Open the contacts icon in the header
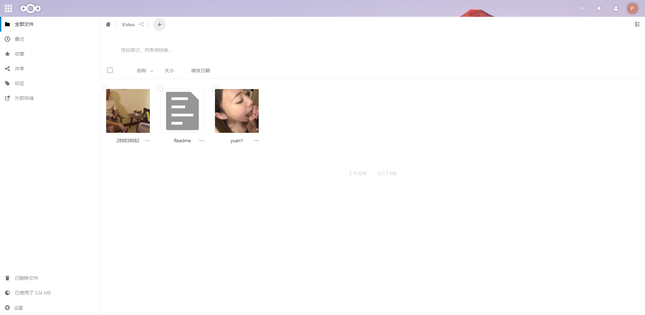The image size is (645, 315). pyautogui.click(x=616, y=8)
